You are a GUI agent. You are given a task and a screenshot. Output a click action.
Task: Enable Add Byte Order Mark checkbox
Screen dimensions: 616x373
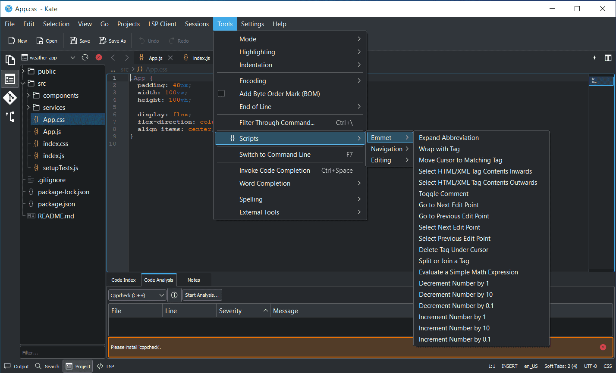221,94
